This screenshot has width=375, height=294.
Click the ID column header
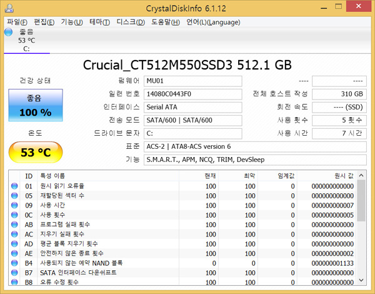point(29,176)
